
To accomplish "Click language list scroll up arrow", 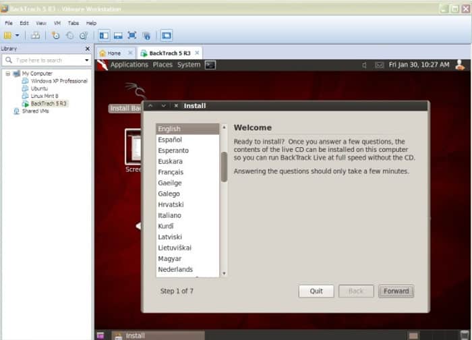I will tap(224, 128).
